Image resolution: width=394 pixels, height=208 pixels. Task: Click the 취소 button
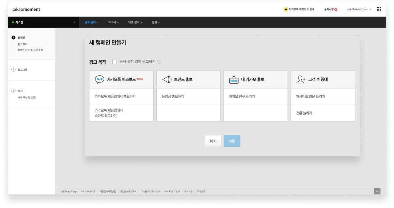213,141
